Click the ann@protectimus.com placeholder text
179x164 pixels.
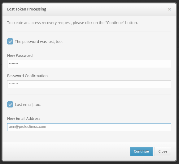[28, 127]
